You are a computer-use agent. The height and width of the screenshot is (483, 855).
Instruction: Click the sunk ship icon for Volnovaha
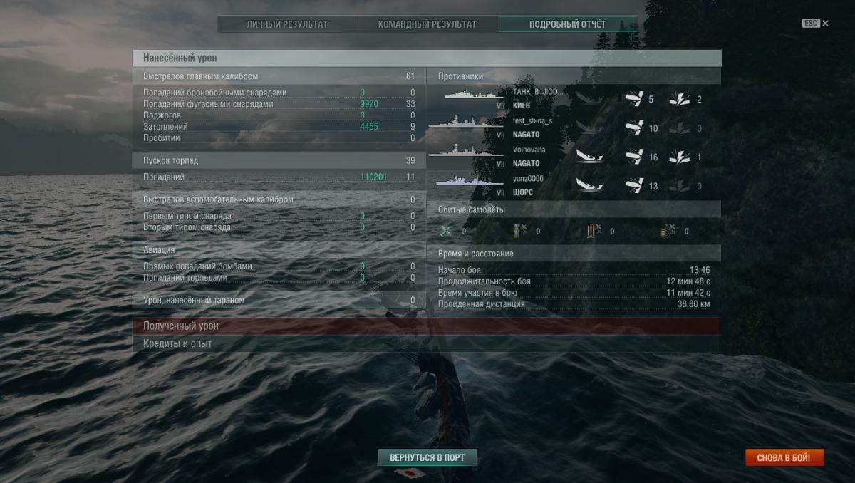(590, 157)
